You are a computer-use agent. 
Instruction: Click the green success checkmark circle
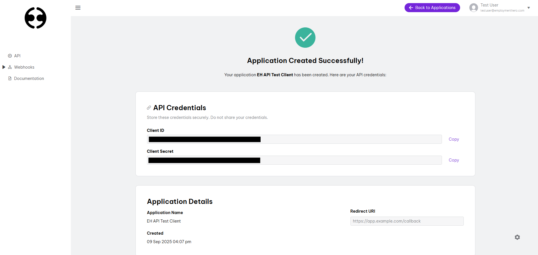[305, 37]
